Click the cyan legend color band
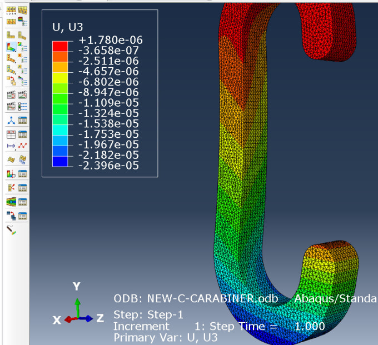Screen dimensions: 378x345 pos(60,130)
